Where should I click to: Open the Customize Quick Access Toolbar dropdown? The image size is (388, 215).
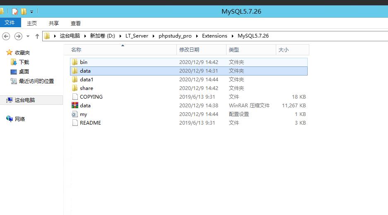point(31,12)
